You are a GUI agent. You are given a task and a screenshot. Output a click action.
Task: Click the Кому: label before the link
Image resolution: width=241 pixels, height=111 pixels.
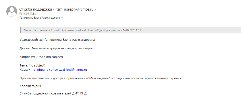click(24, 70)
